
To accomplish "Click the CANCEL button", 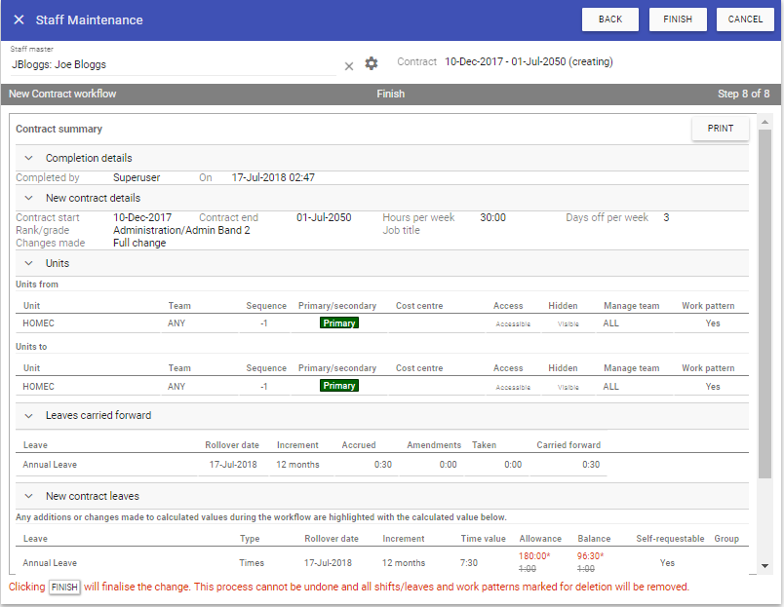I will coord(745,19).
